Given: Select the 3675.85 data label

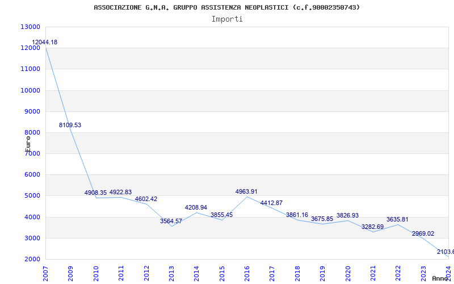Looking at the screenshot, I should [322, 219].
